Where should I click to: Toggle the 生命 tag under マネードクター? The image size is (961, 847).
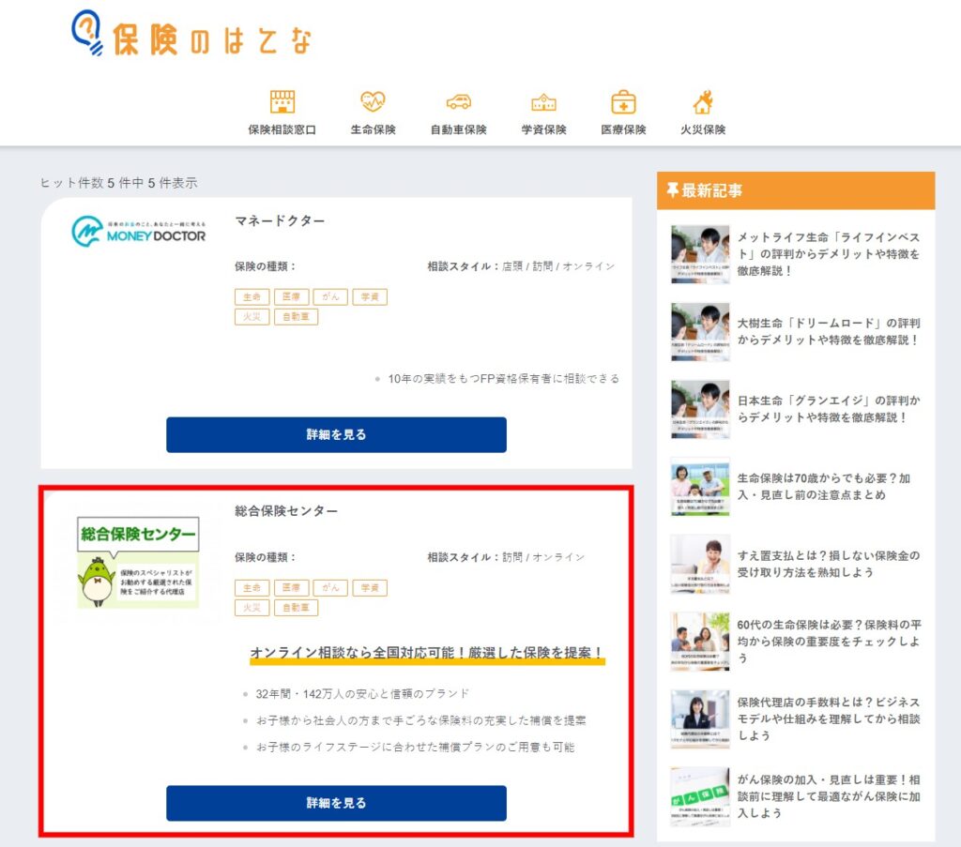click(x=251, y=295)
